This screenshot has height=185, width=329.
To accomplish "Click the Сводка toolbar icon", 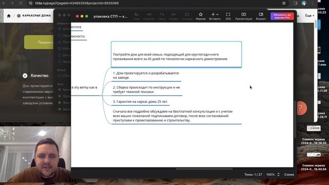I will (174, 16).
